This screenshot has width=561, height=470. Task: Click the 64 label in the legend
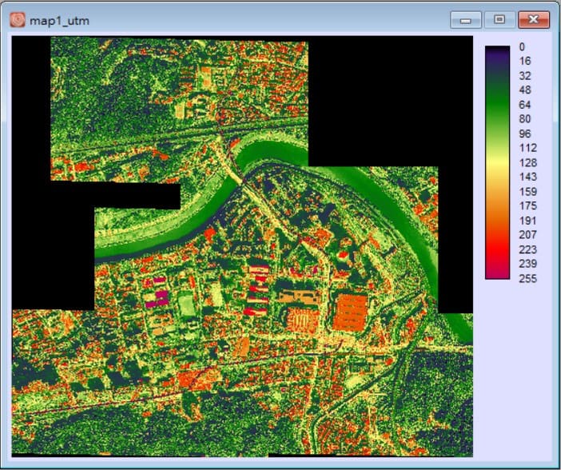coord(524,105)
